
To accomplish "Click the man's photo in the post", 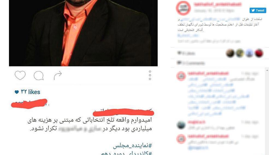I will tap(83, 33).
